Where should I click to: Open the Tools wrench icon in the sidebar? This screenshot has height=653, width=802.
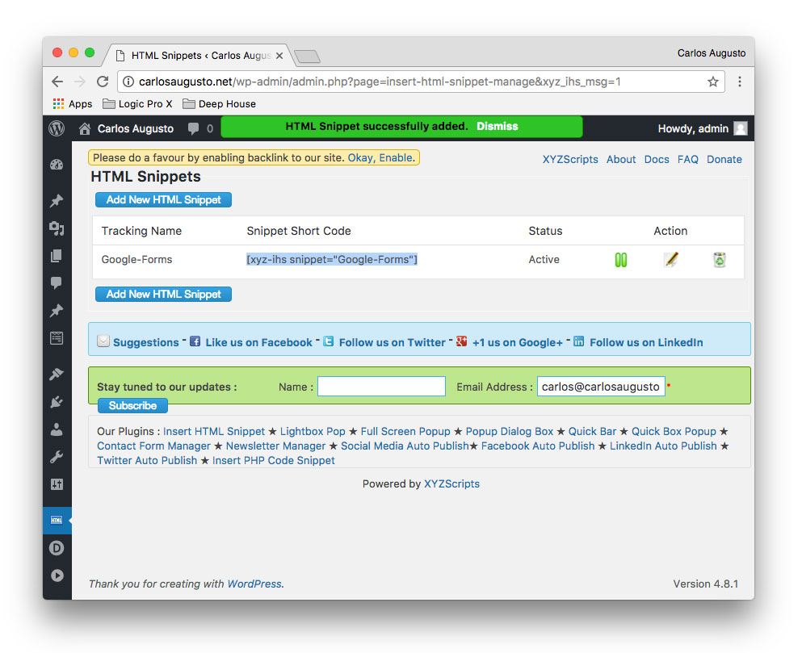pyautogui.click(x=57, y=457)
